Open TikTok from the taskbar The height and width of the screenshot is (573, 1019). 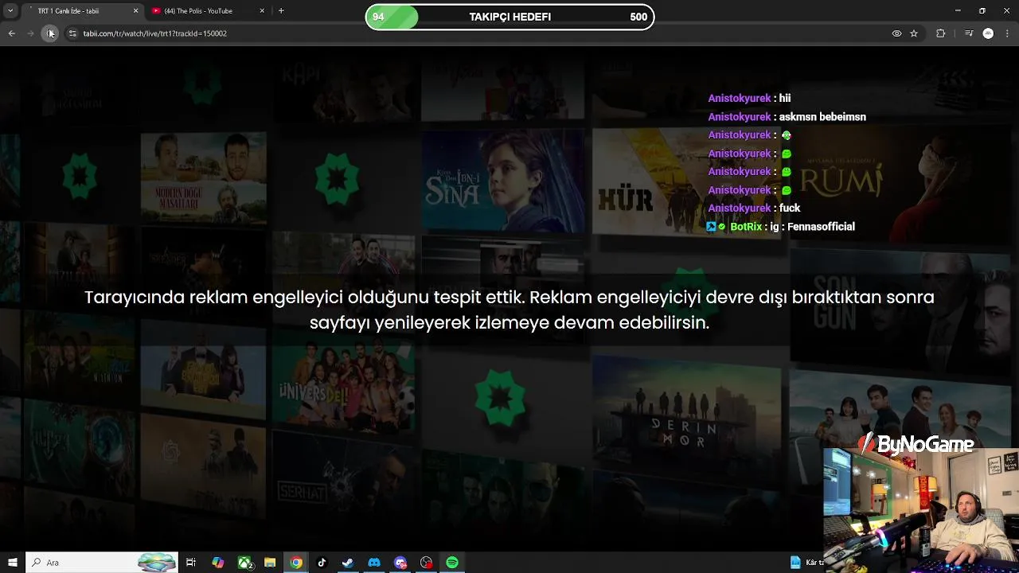[322, 563]
